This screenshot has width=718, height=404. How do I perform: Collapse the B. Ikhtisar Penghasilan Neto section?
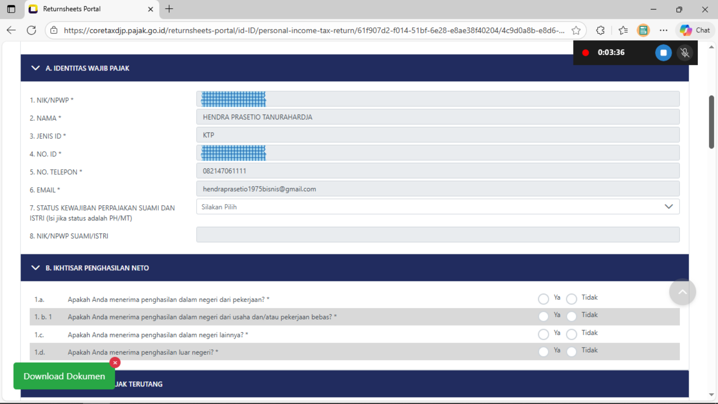point(35,268)
